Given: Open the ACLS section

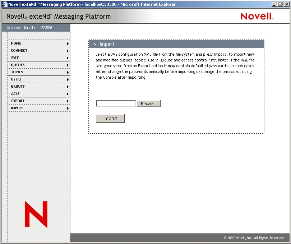Looking at the screenshot, I should click(x=39, y=93).
